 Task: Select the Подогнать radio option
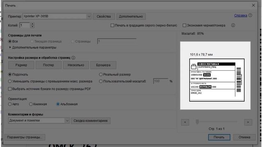tap(10, 74)
